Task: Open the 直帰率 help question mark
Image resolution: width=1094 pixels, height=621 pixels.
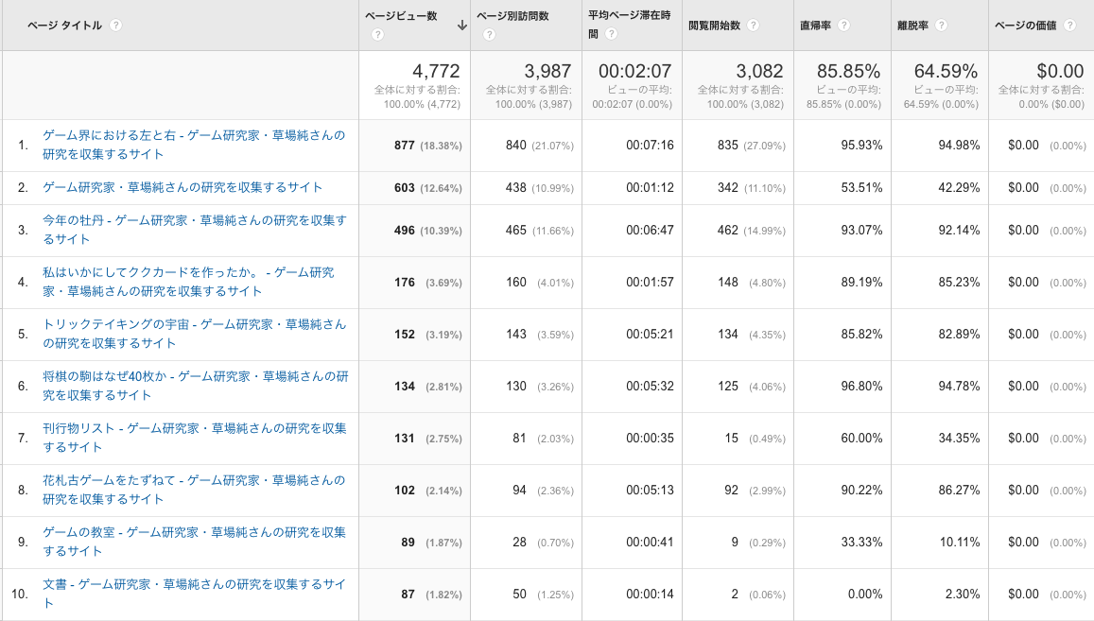Action: [843, 26]
